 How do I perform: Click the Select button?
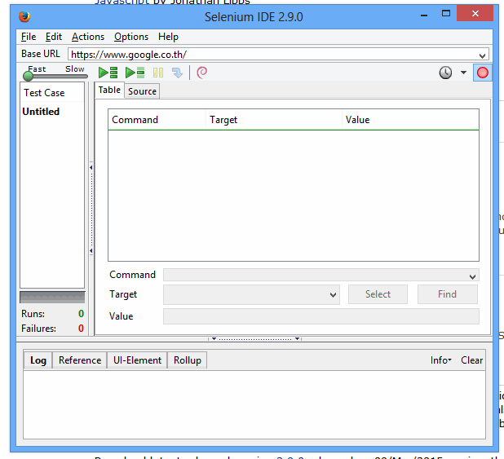(378, 294)
